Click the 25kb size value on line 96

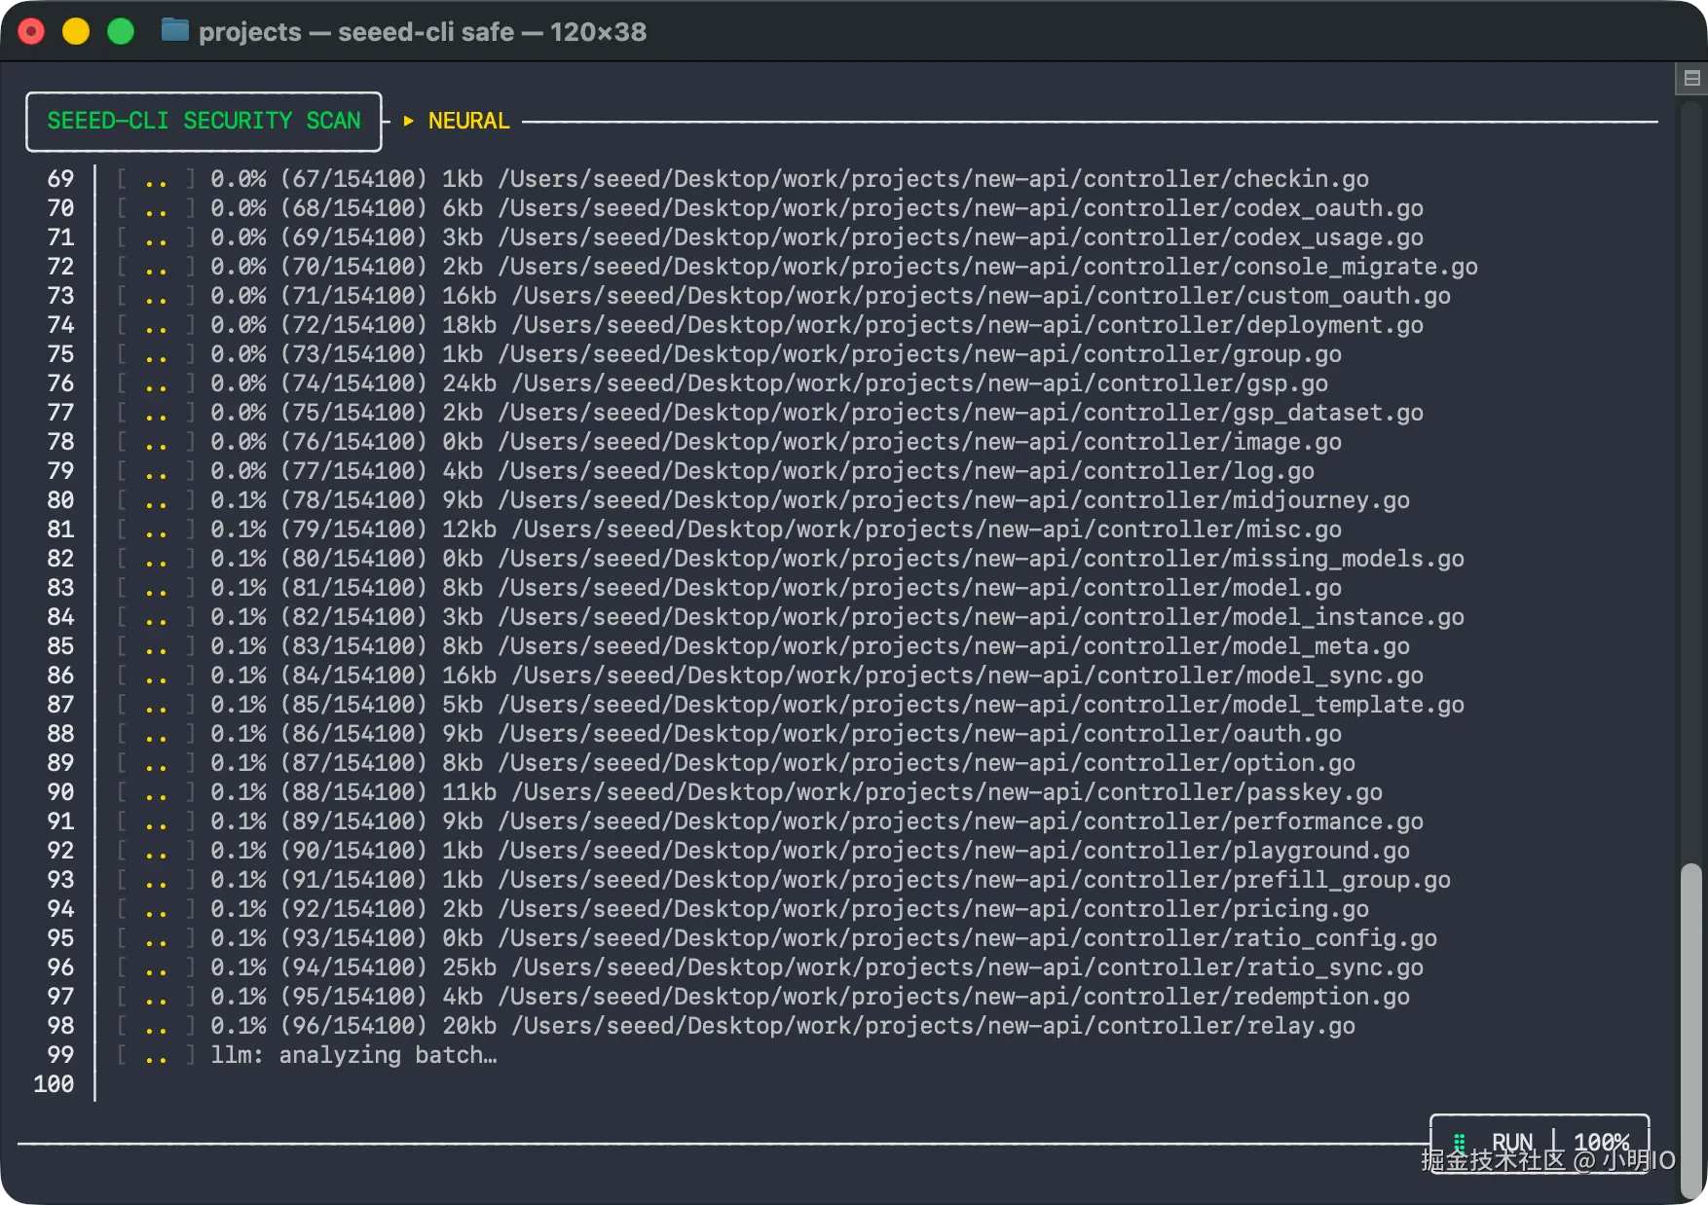pos(469,968)
